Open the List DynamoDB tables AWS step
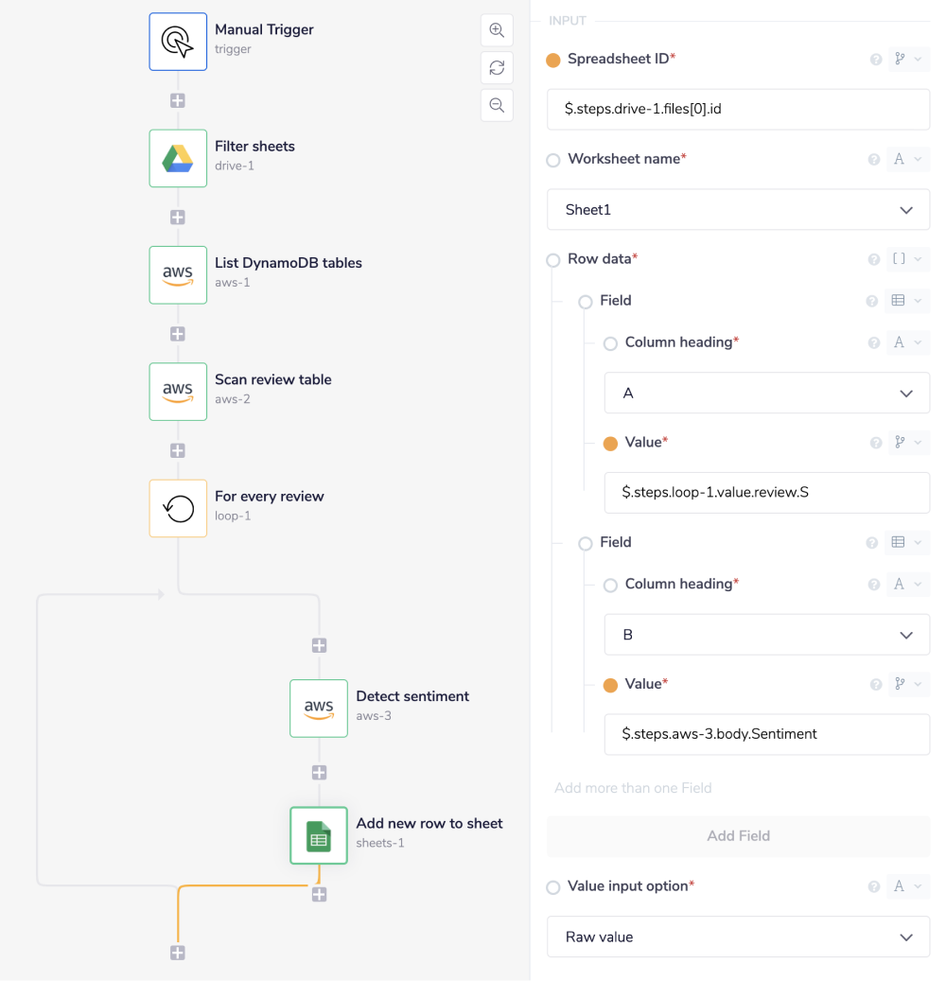The height and width of the screenshot is (981, 946). point(178,275)
